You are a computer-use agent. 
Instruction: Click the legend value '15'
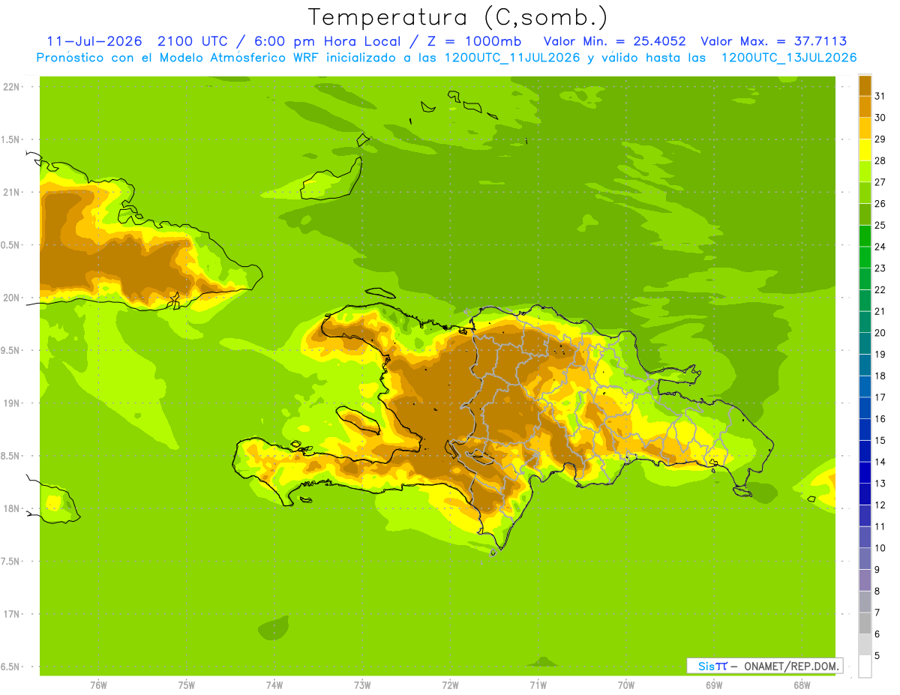coord(880,440)
